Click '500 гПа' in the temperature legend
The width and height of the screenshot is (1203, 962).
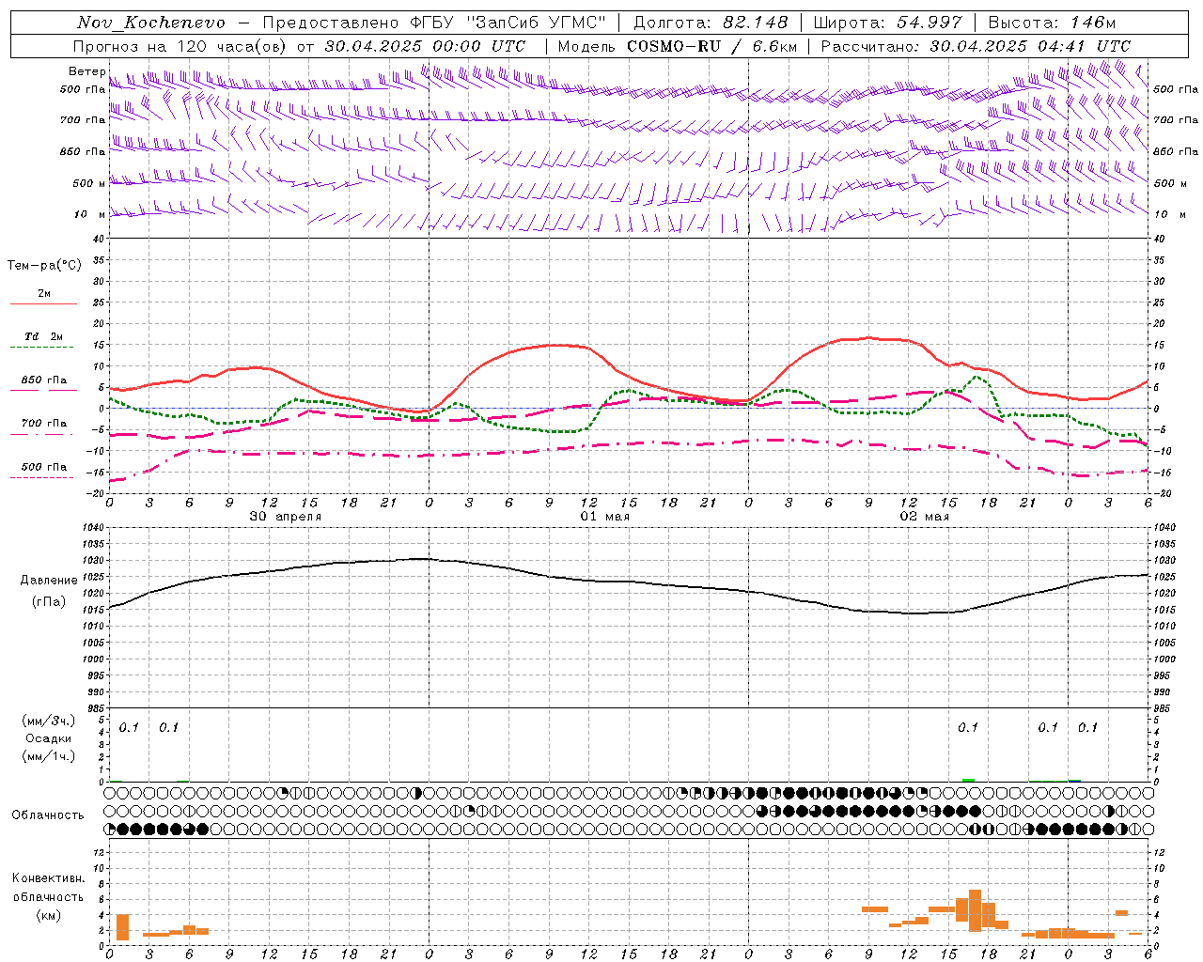point(43,467)
